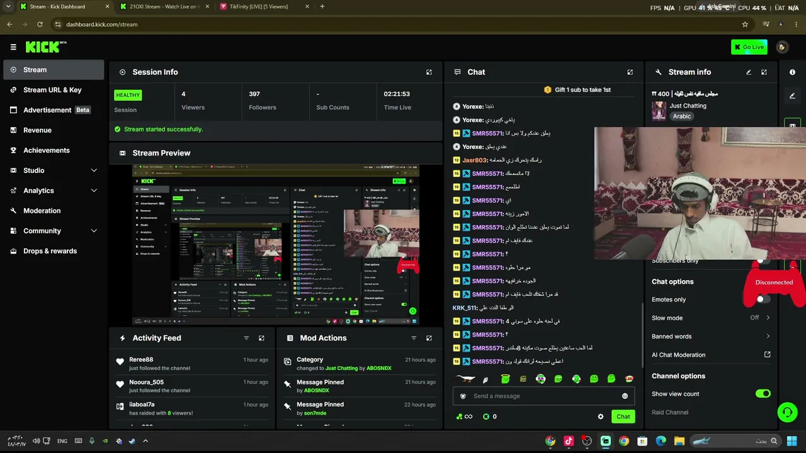Viewport: 806px width, 453px height.
Task: Open the hamburger menu beside the Kick logo
Action: click(x=13, y=47)
